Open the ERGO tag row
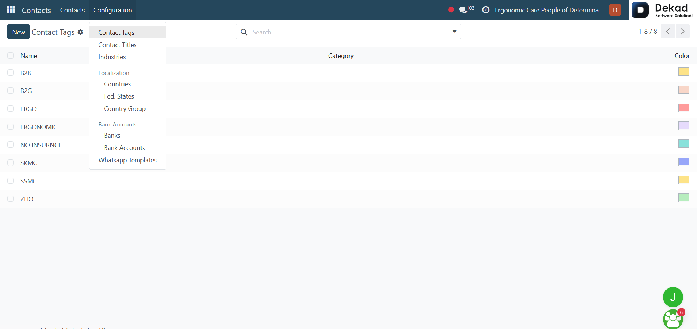Image resolution: width=697 pixels, height=329 pixels. pos(348,109)
